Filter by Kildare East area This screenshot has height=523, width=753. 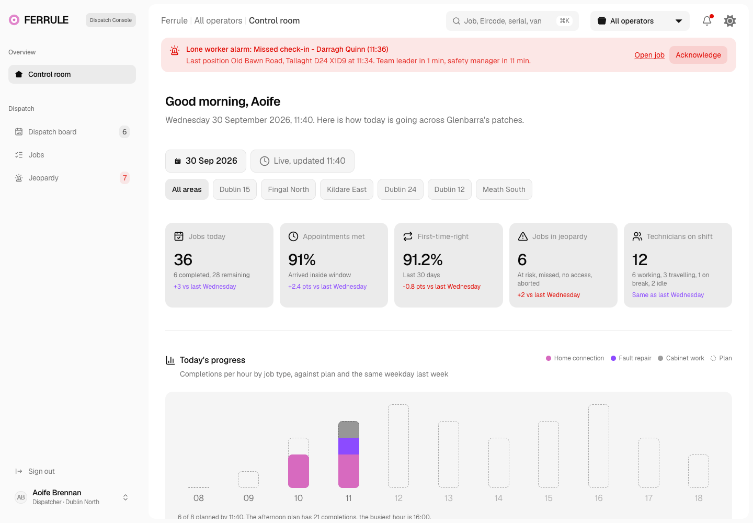click(x=347, y=189)
